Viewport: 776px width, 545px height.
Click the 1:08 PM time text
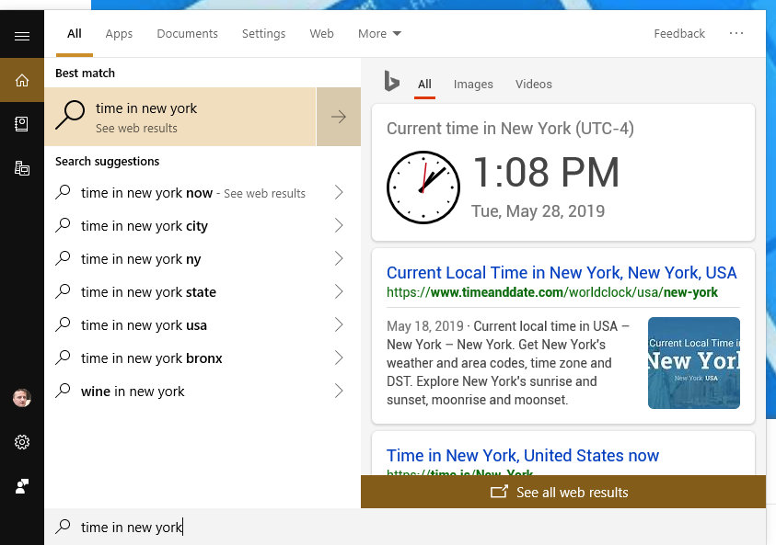[x=547, y=173]
